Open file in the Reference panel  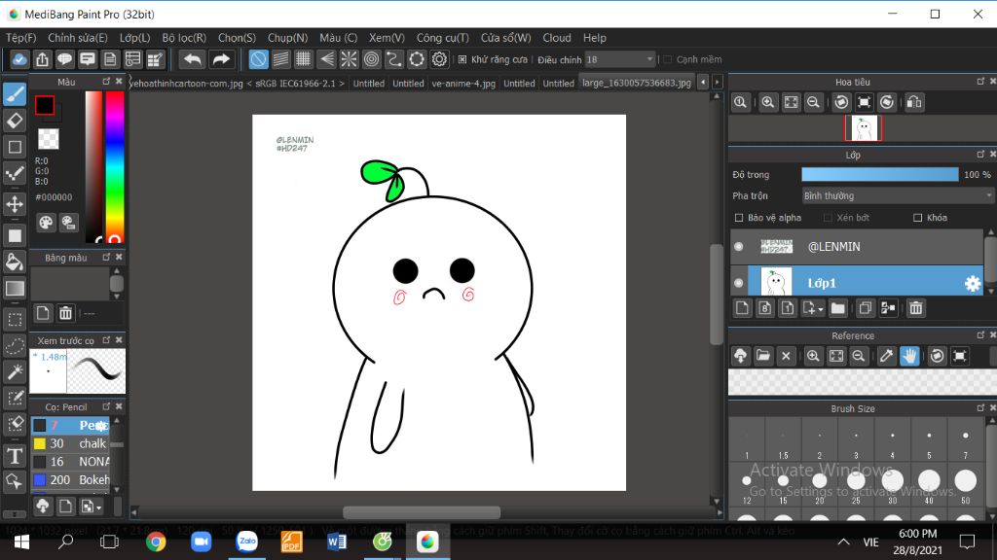[x=763, y=356]
